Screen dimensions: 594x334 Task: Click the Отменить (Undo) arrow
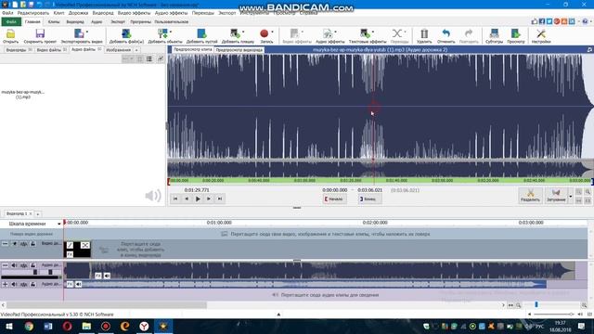point(445,33)
